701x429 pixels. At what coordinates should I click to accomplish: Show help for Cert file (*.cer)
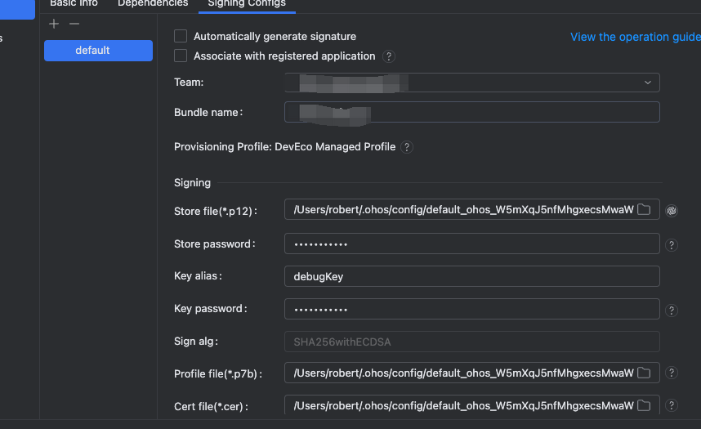point(671,405)
